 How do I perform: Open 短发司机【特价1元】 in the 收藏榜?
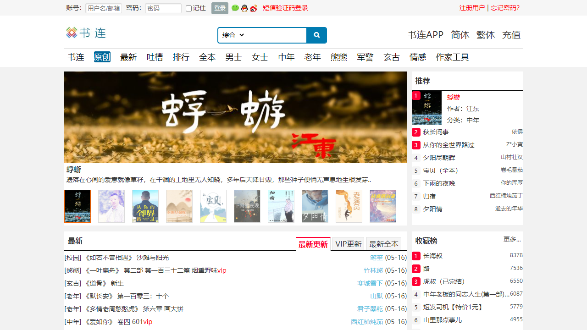point(453,307)
